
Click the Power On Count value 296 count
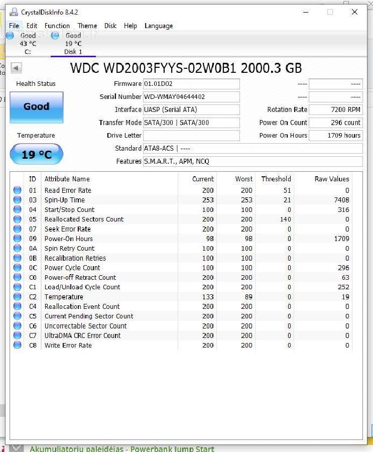[336, 123]
